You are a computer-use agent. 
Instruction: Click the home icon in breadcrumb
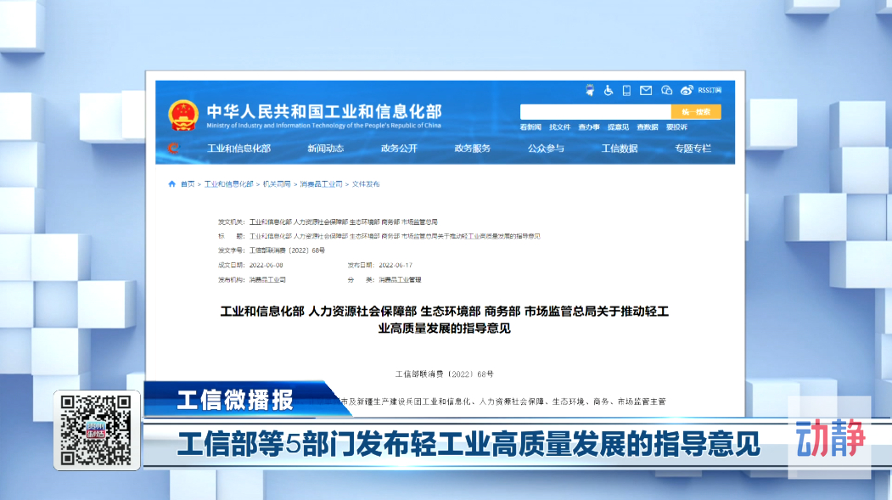pyautogui.click(x=171, y=184)
